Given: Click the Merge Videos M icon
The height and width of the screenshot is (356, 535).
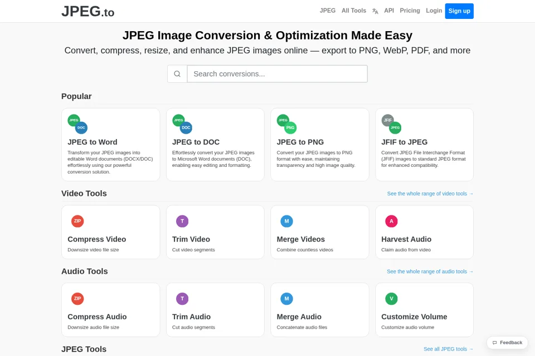Looking at the screenshot, I should coord(286,221).
